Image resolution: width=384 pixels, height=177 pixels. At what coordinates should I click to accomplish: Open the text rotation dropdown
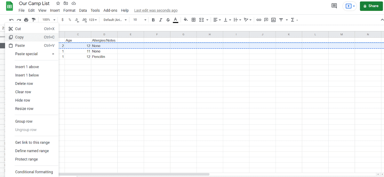pos(247,20)
